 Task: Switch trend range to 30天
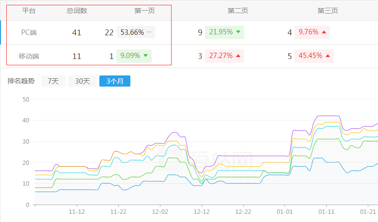pos(82,81)
